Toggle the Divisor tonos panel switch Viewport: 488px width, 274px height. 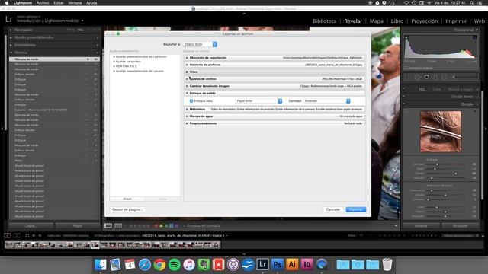click(404, 97)
